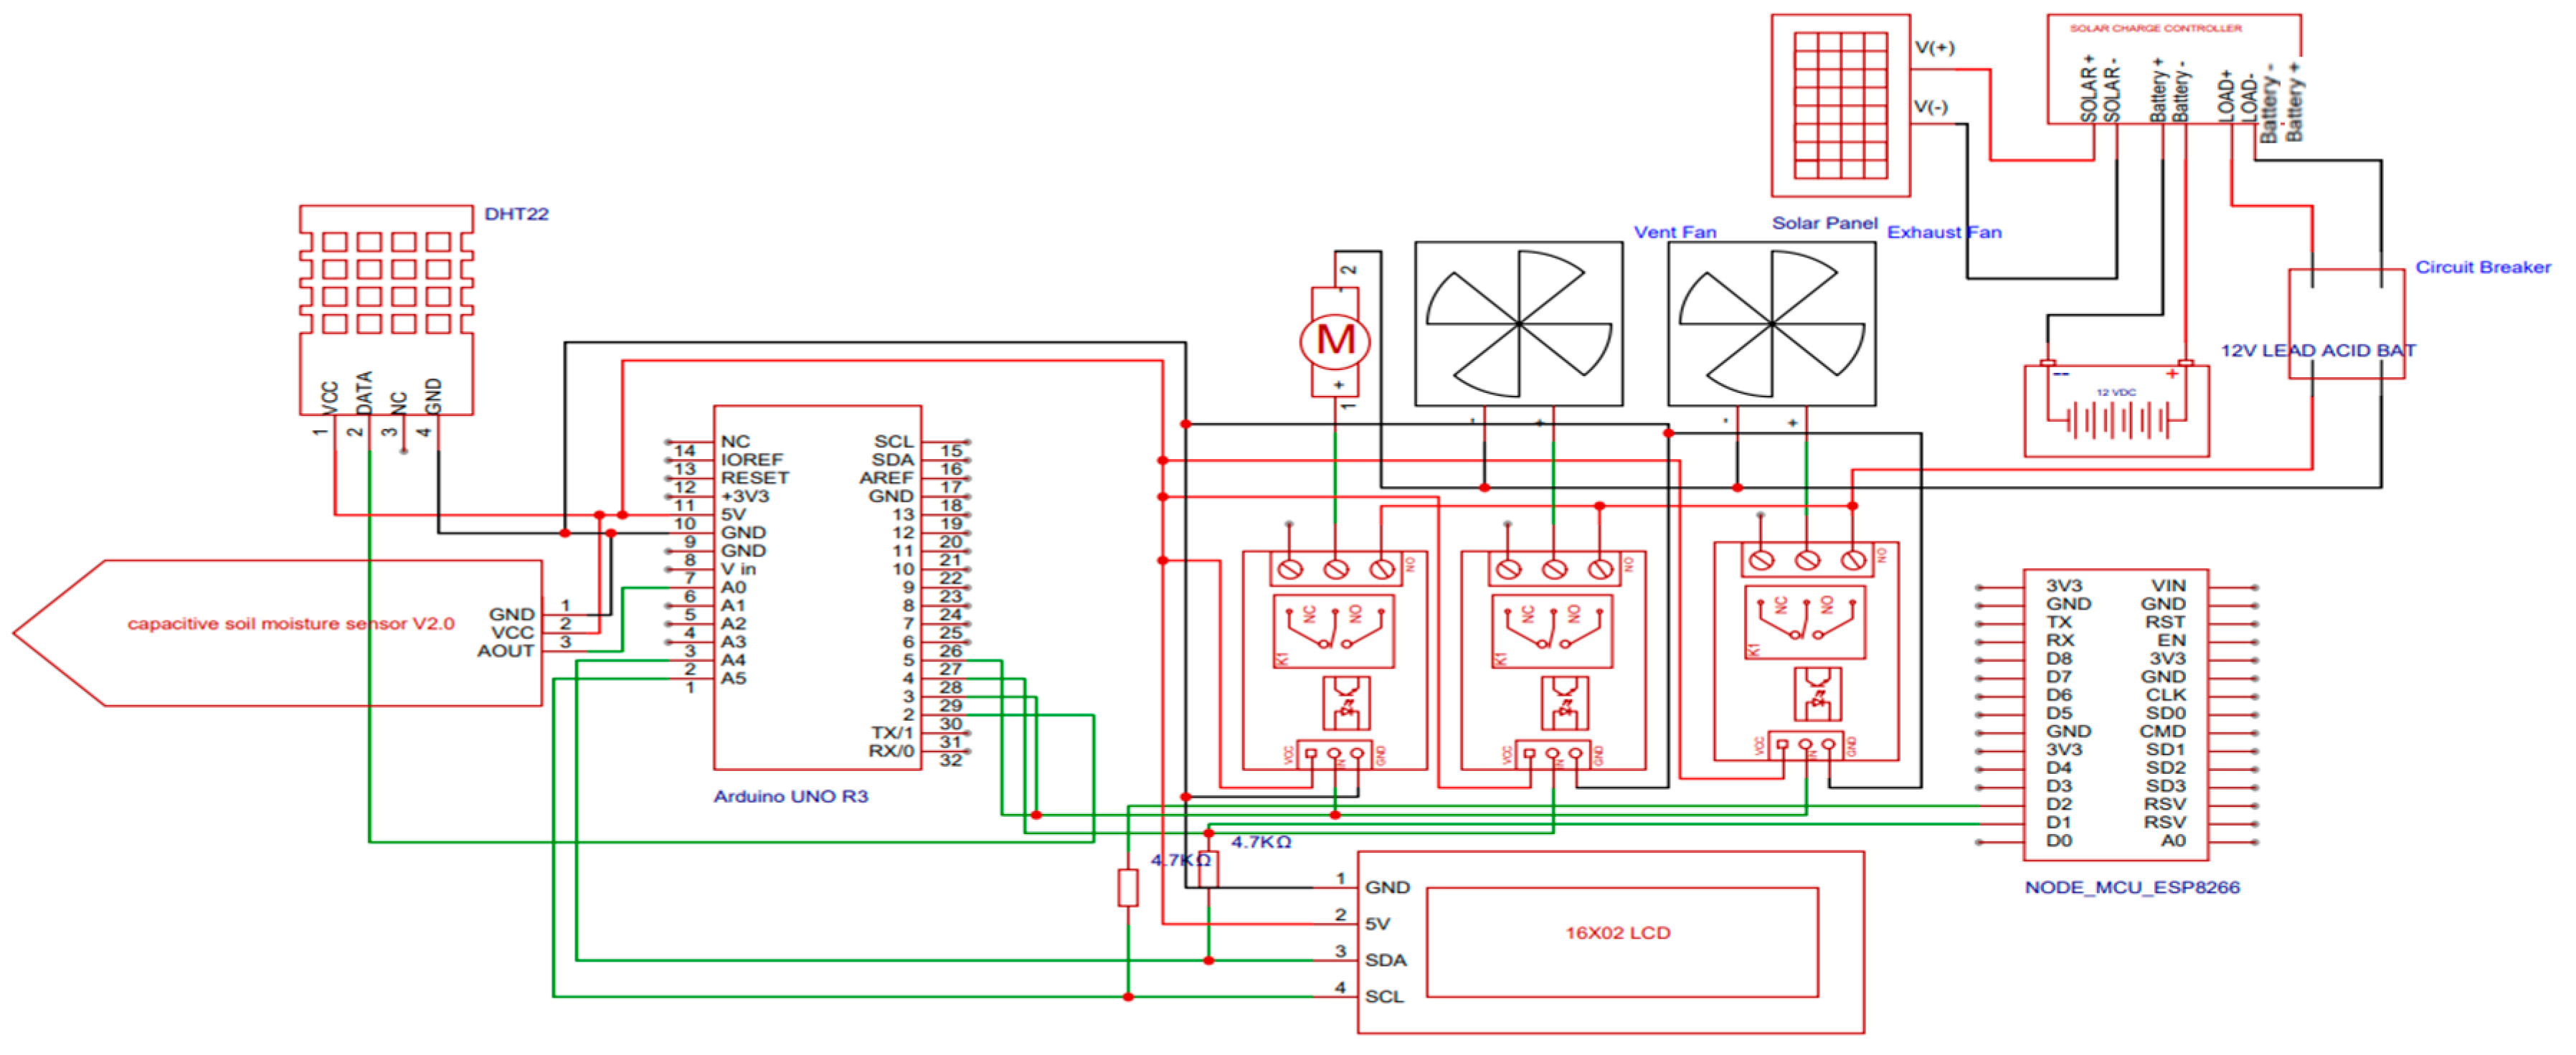Screen dimensions: 2576x1055
Task: Click the LCD SDA pin label
Action: click(1385, 960)
